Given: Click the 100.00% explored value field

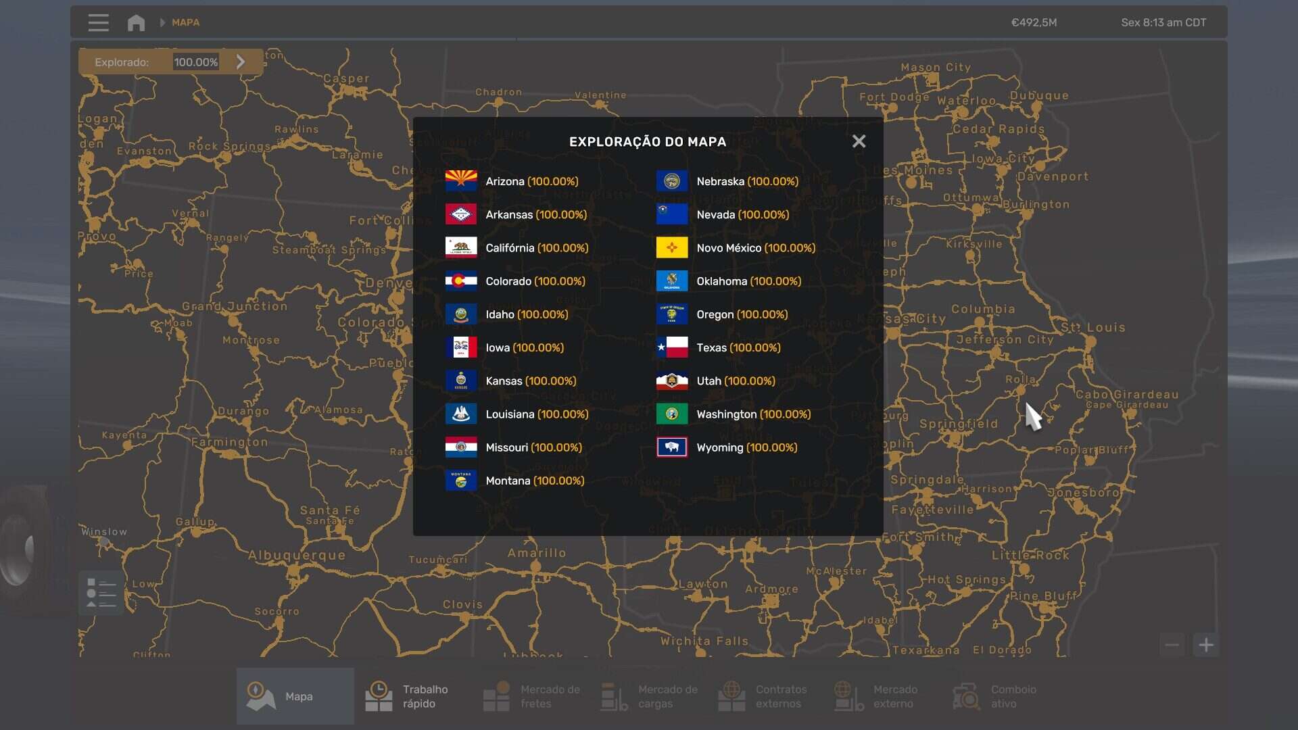Looking at the screenshot, I should click(196, 62).
